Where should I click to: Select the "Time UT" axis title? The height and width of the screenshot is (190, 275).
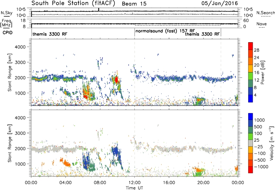tap(134, 188)
